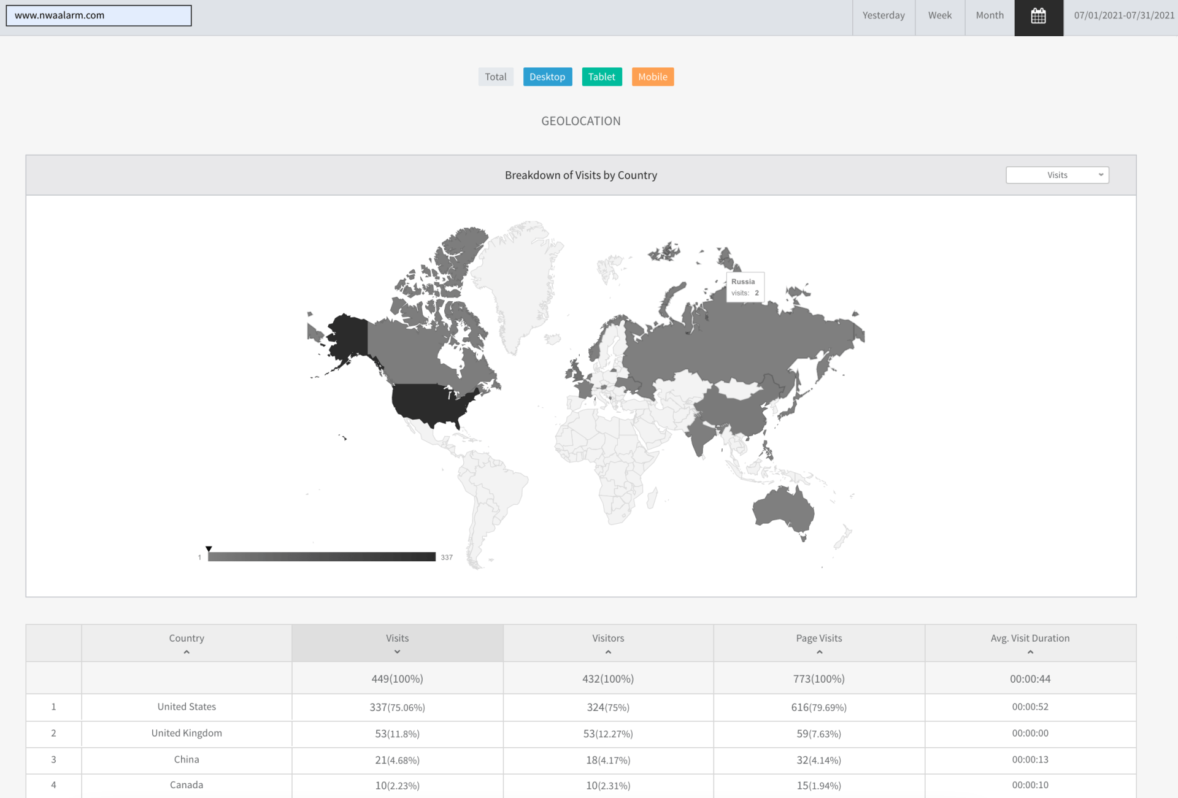Click the Page Visits sort arrow

[x=819, y=652]
